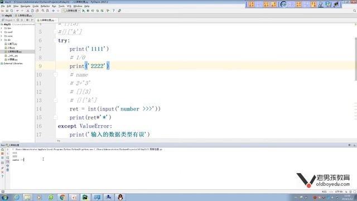Open the Refactor menu

pos(45,6)
